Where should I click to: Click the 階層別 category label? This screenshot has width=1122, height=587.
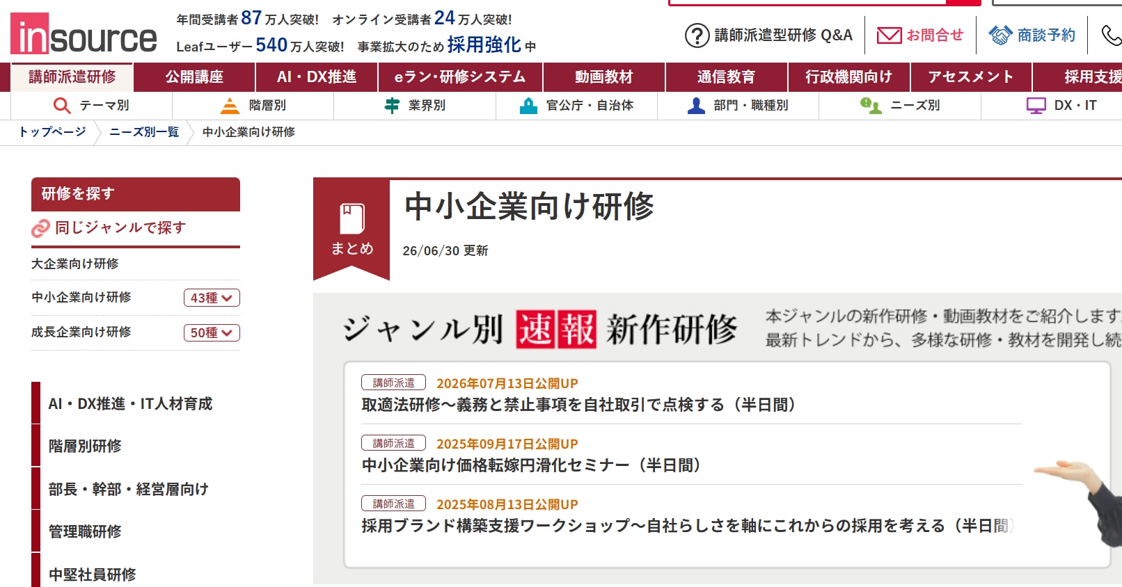(268, 106)
